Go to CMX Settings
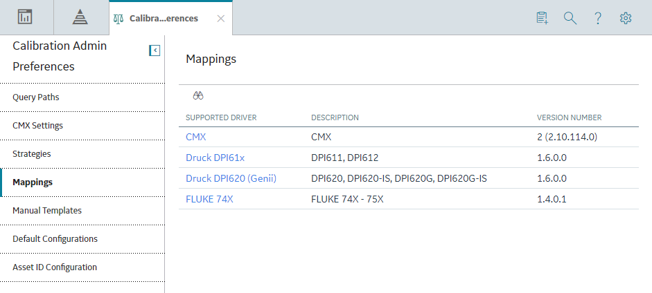The height and width of the screenshot is (293, 652). pos(82,126)
